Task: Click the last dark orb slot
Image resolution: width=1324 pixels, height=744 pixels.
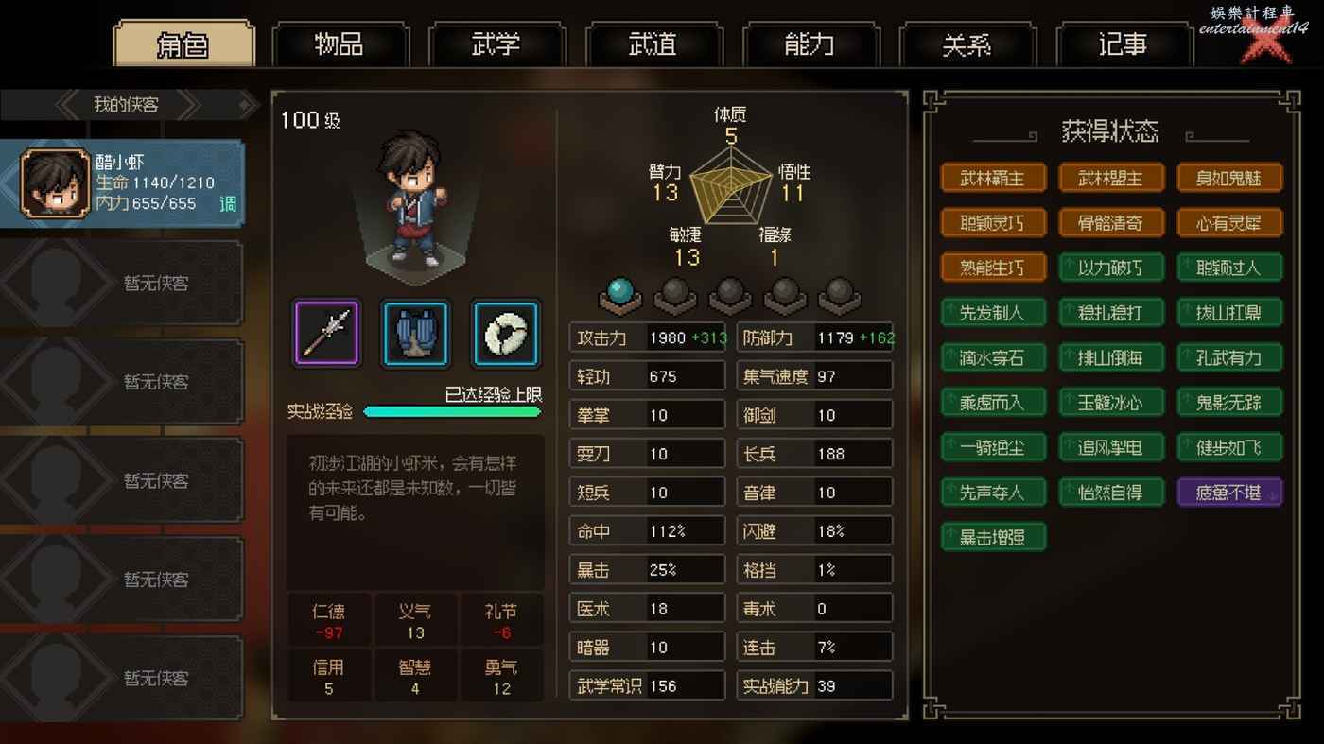Action: click(840, 294)
